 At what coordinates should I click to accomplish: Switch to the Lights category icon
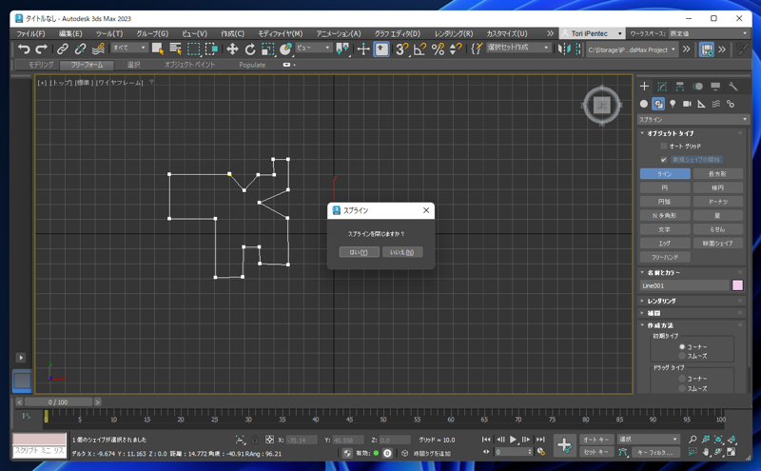coord(673,104)
